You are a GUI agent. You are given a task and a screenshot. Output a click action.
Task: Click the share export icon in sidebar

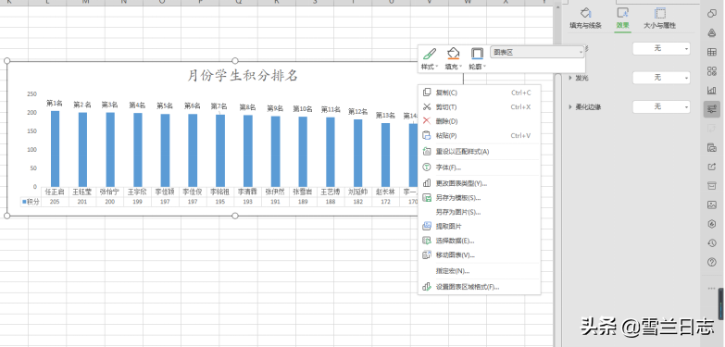(712, 167)
